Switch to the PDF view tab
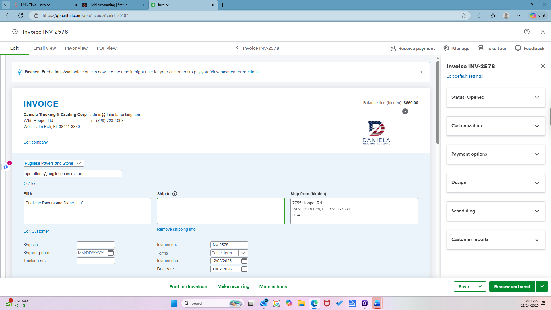The image size is (551, 310). tap(106, 48)
